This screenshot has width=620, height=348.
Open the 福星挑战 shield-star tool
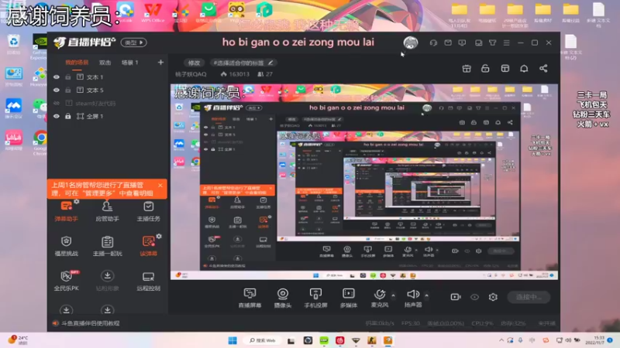coord(66,246)
